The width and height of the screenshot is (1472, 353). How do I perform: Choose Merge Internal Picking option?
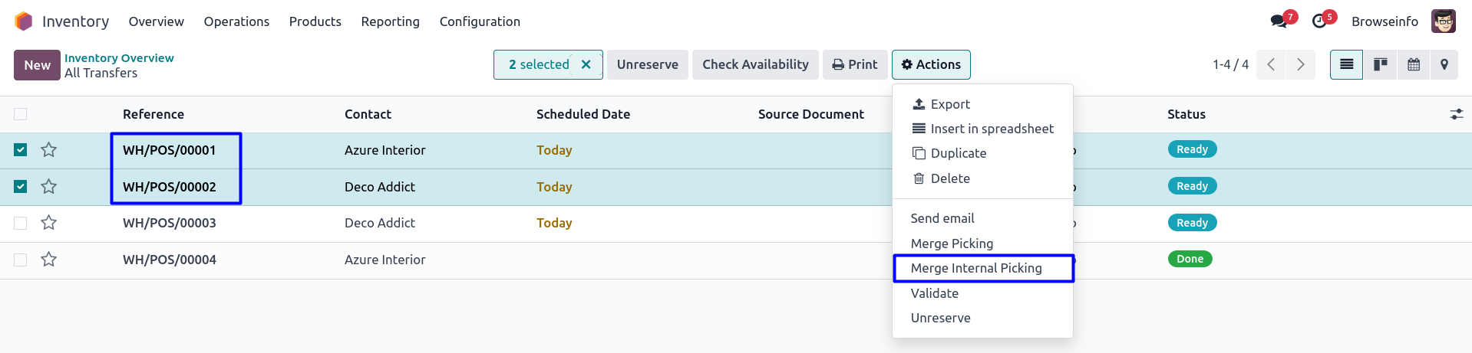(x=975, y=268)
